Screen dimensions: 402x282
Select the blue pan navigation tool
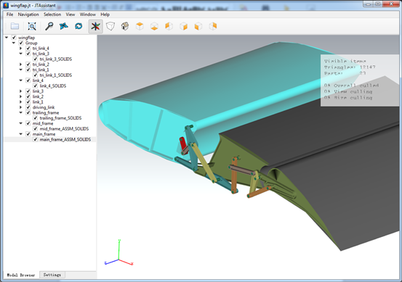click(63, 26)
